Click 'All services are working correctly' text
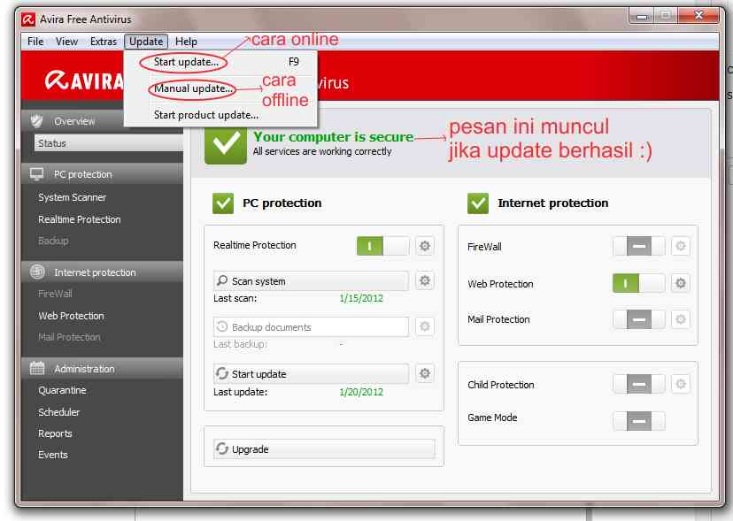This screenshot has width=733, height=521. pos(322,151)
